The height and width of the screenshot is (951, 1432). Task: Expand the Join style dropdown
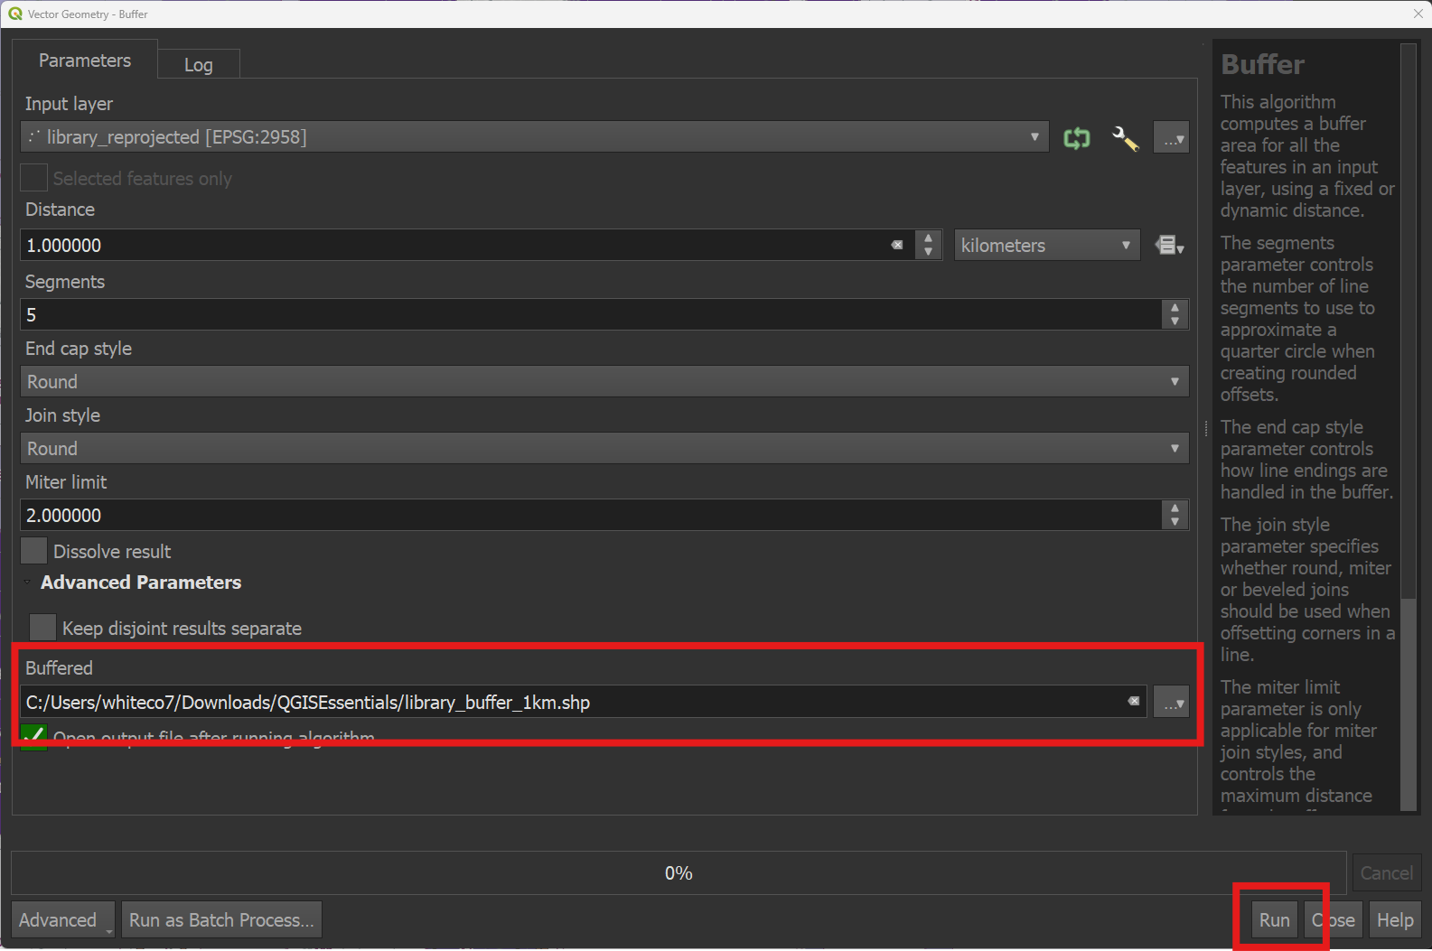[604, 448]
